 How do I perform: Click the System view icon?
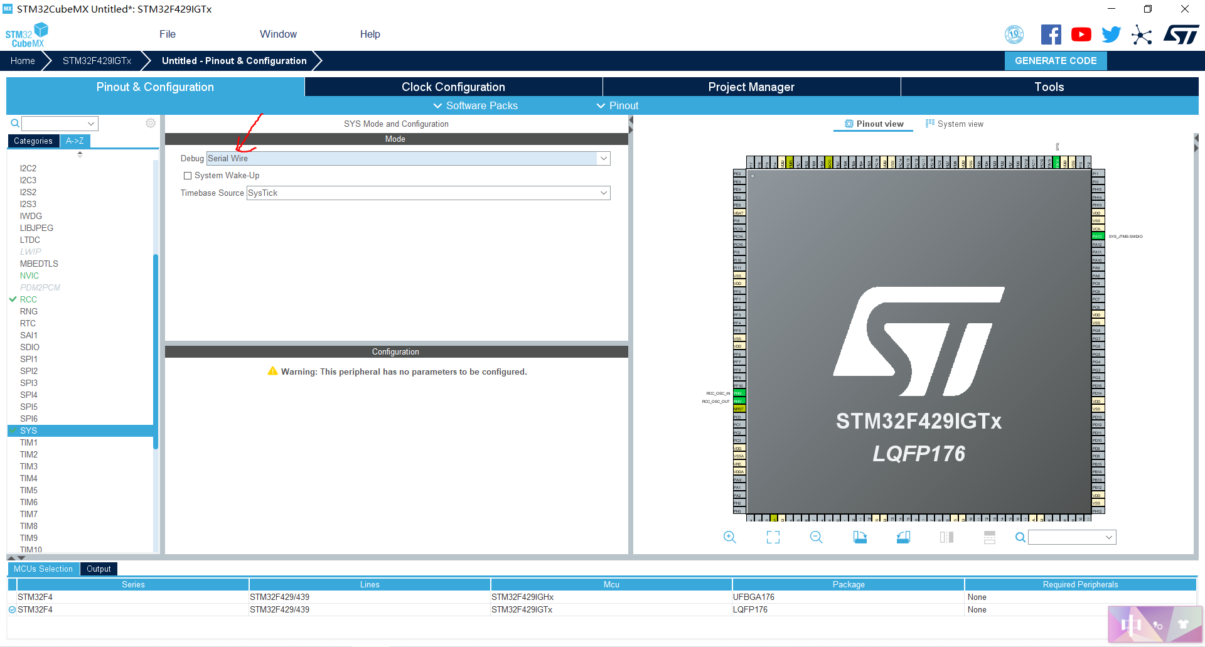[x=930, y=124]
